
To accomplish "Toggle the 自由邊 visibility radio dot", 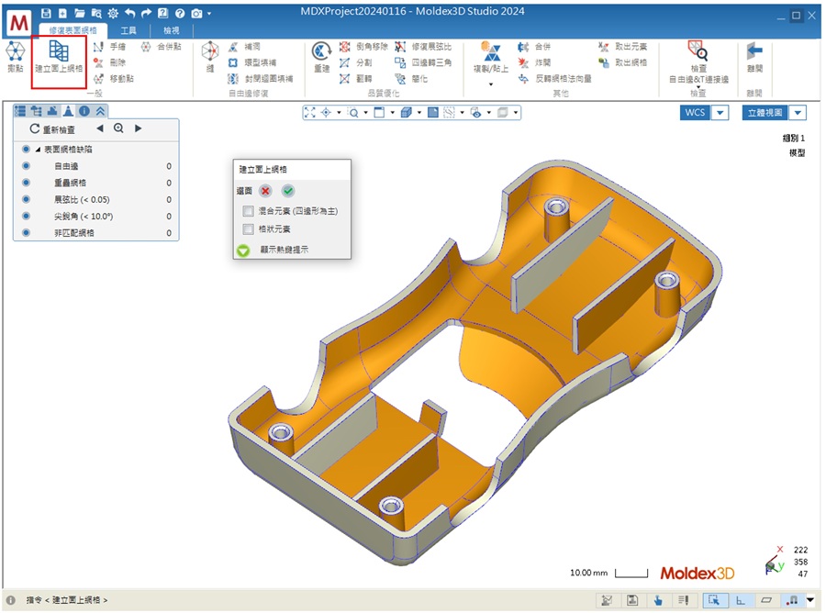I will 26,166.
